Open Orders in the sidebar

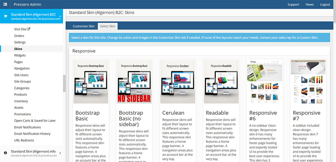click(x=19, y=35)
